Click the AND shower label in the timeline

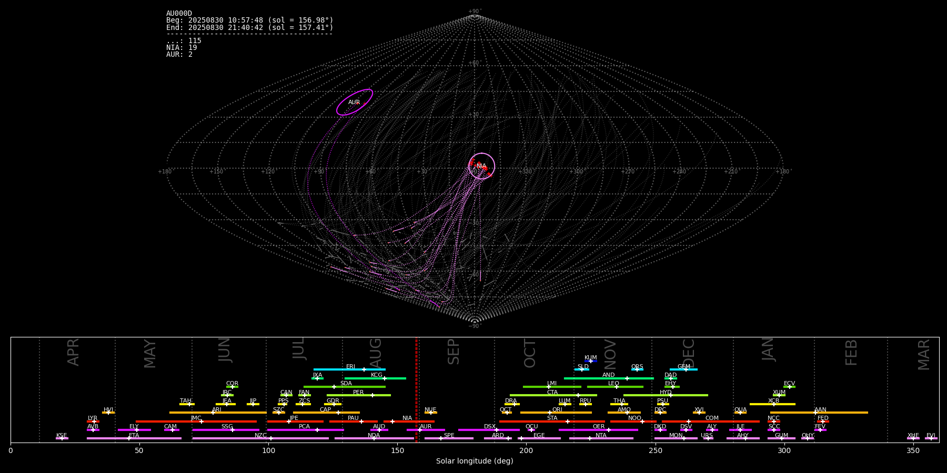point(609,375)
